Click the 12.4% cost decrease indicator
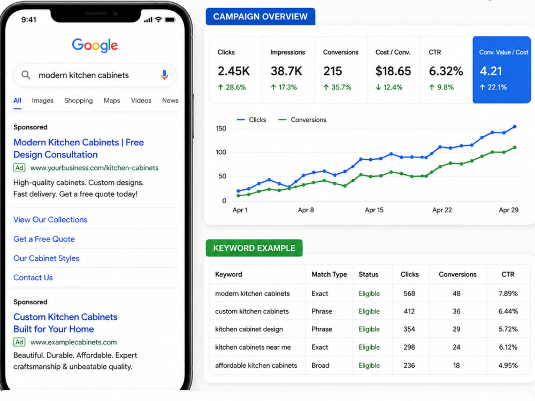The image size is (535, 401). (389, 87)
